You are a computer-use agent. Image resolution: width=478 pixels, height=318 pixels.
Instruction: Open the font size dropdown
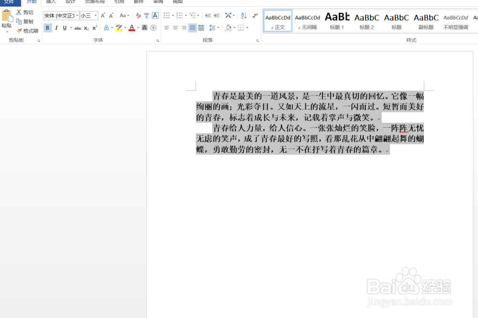tap(95, 16)
